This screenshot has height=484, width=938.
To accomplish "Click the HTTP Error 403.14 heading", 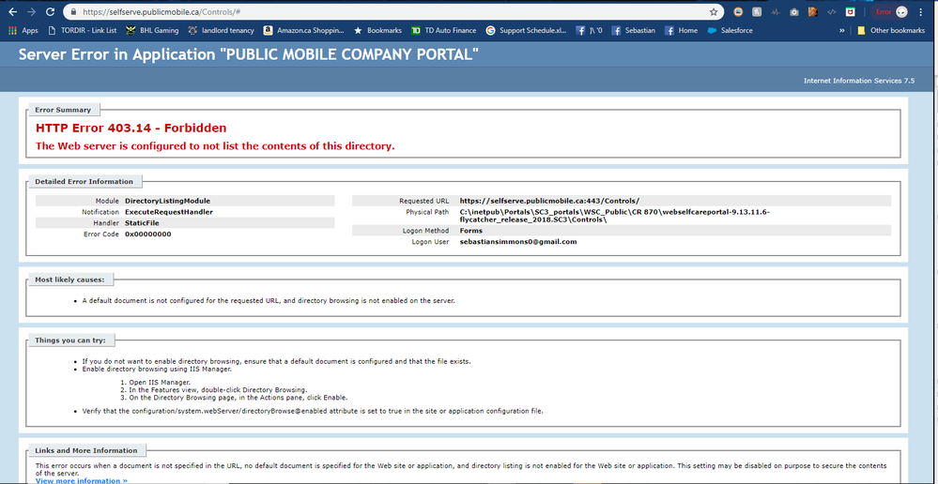I will click(x=131, y=128).
